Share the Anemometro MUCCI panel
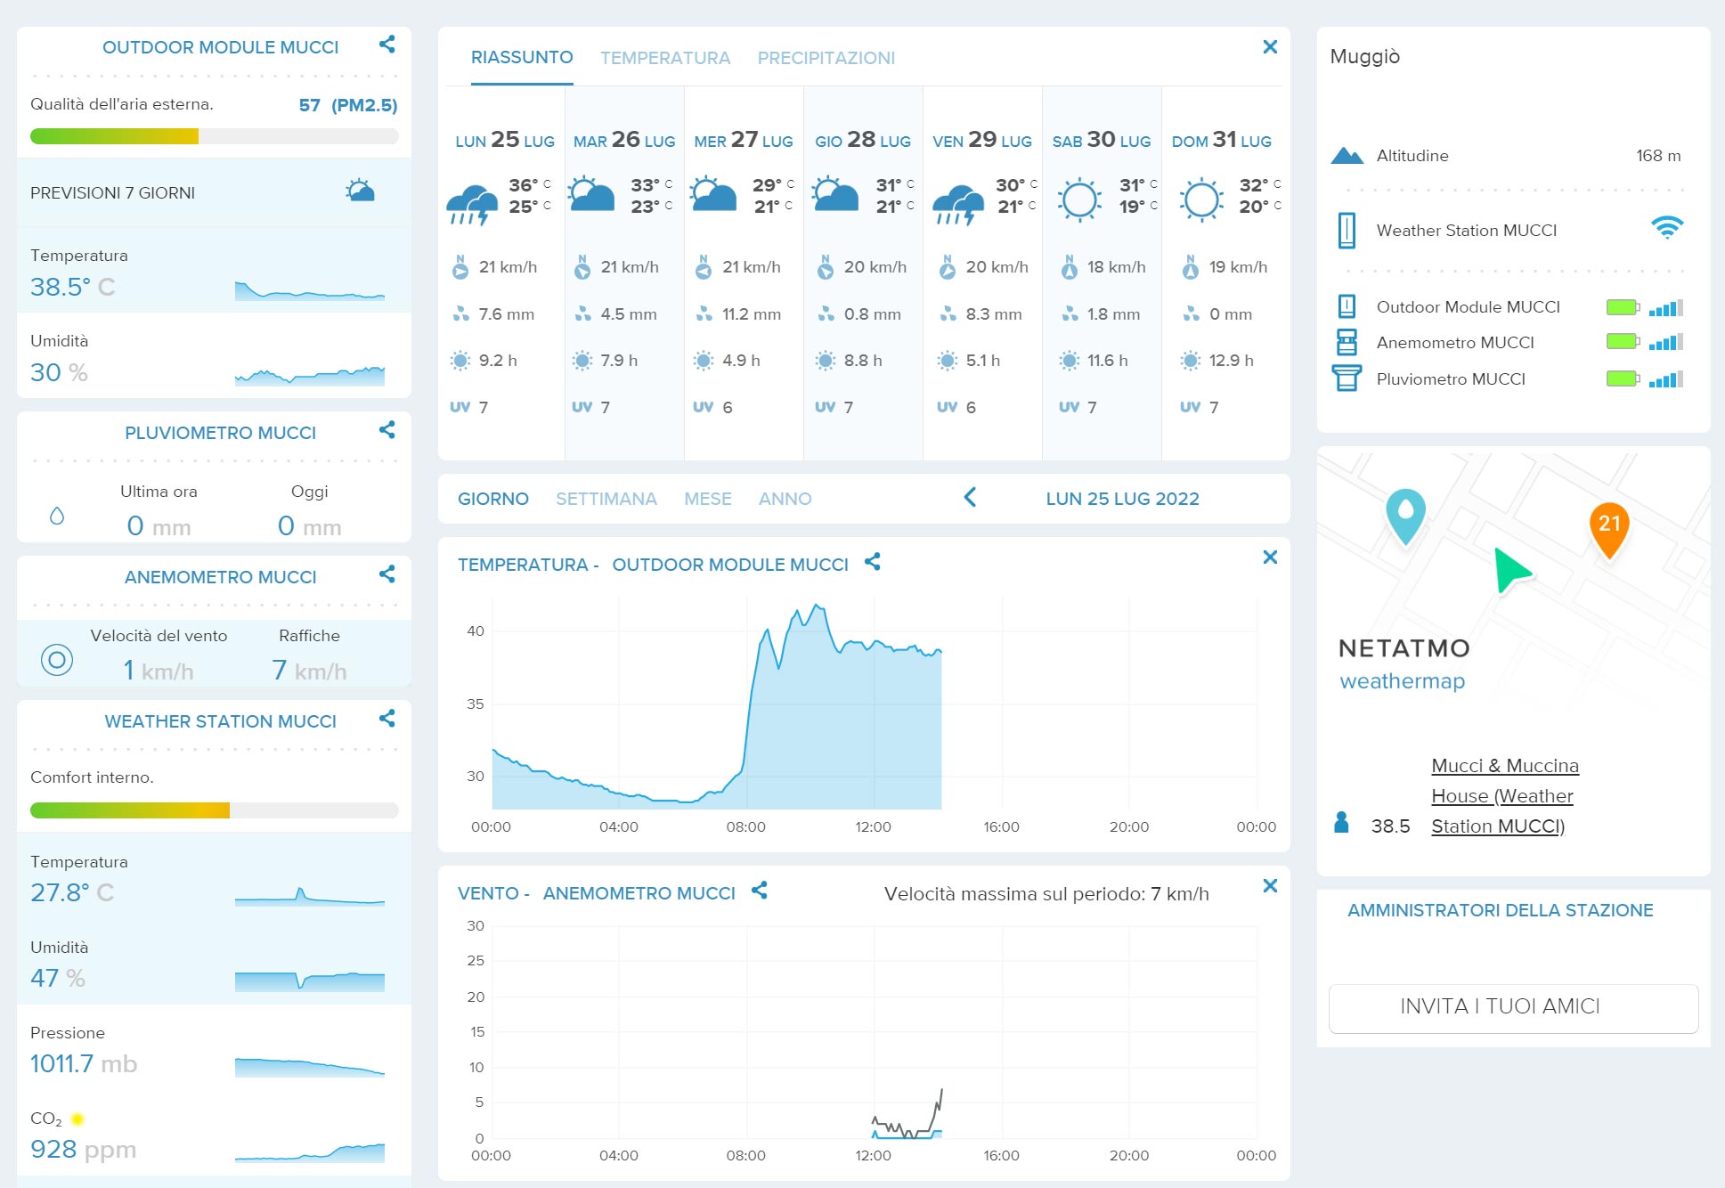Viewport: 1725px width, 1188px height. [x=387, y=574]
